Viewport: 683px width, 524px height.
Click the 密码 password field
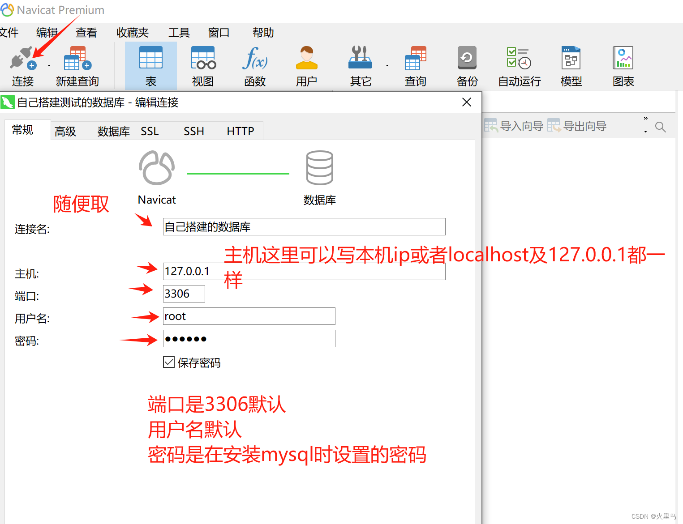tap(249, 338)
